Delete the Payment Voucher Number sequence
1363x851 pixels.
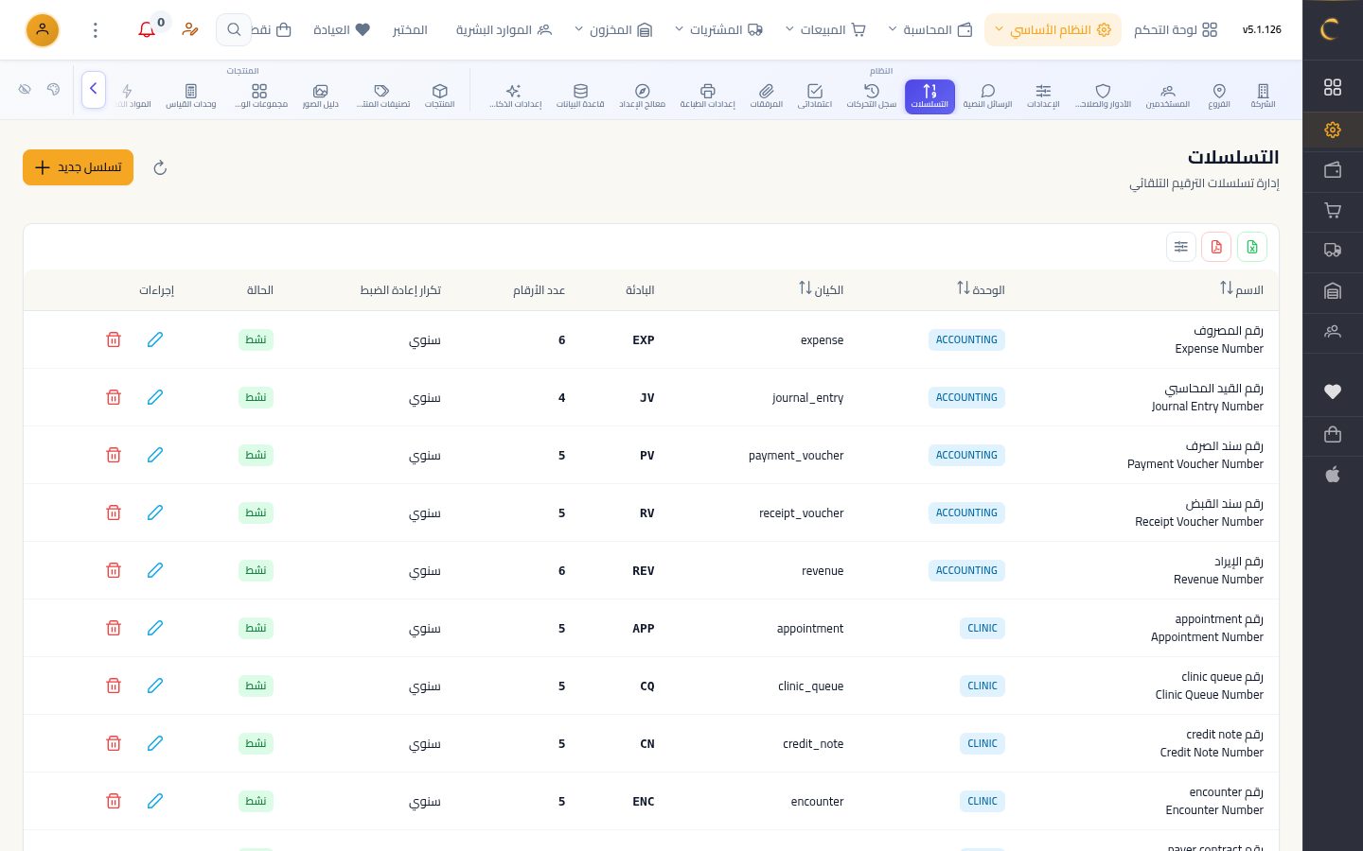click(114, 455)
